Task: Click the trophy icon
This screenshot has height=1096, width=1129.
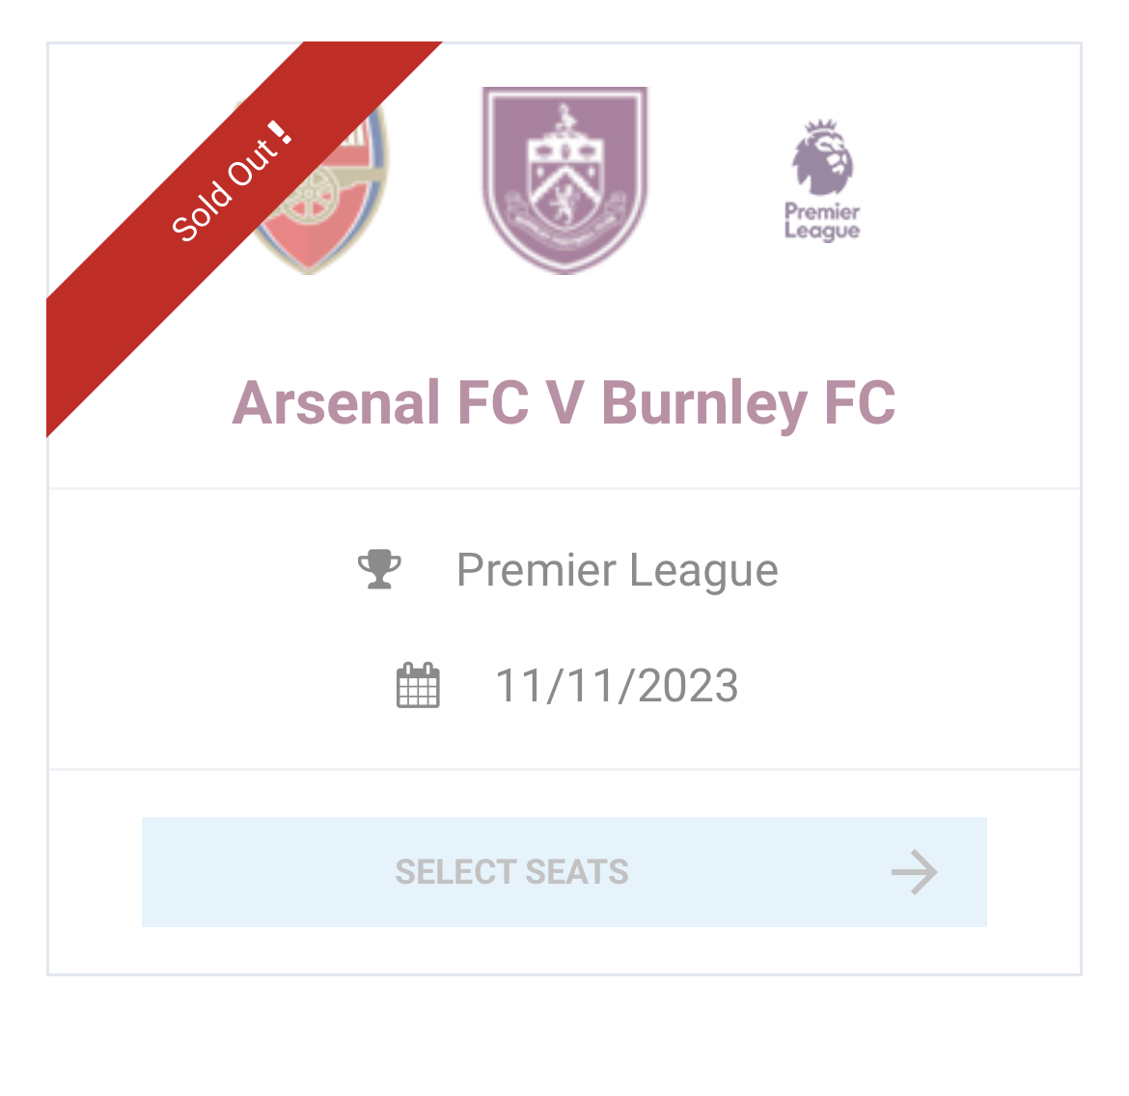Action: 379,569
